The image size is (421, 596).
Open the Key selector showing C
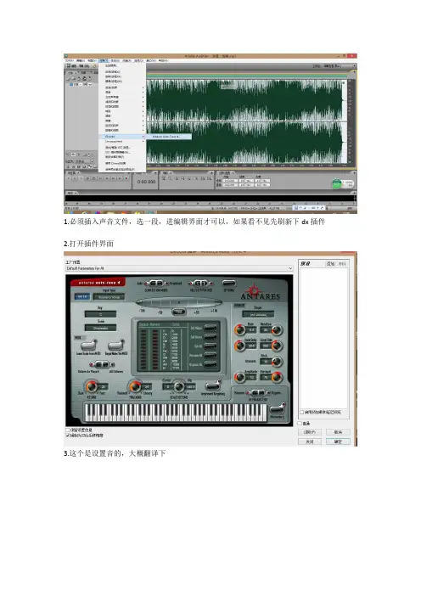tap(101, 314)
